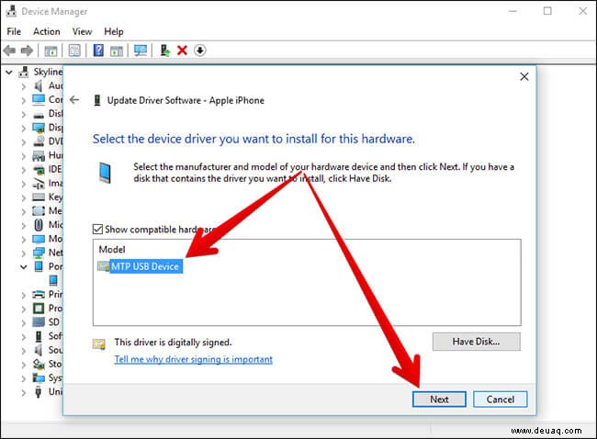The width and height of the screenshot is (597, 439).
Task: Click the down-arrow Disable device toolbar icon
Action: [x=200, y=51]
